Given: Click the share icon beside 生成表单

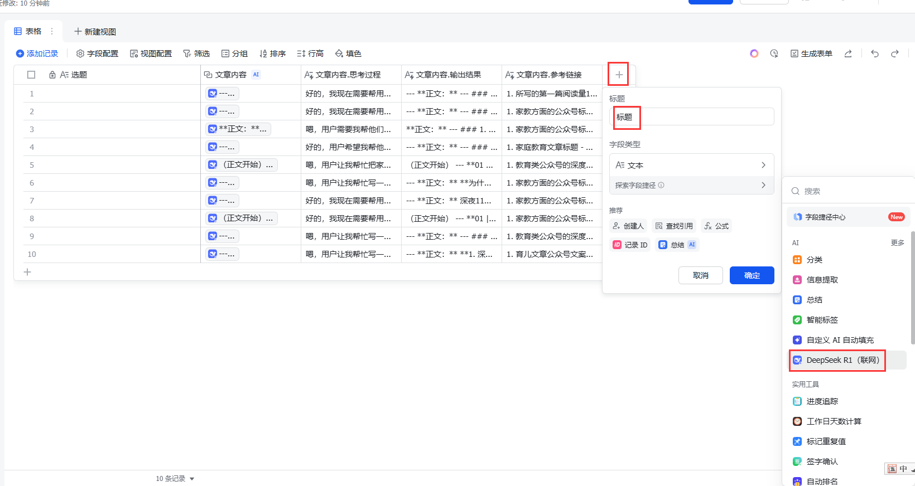Looking at the screenshot, I should coord(848,54).
